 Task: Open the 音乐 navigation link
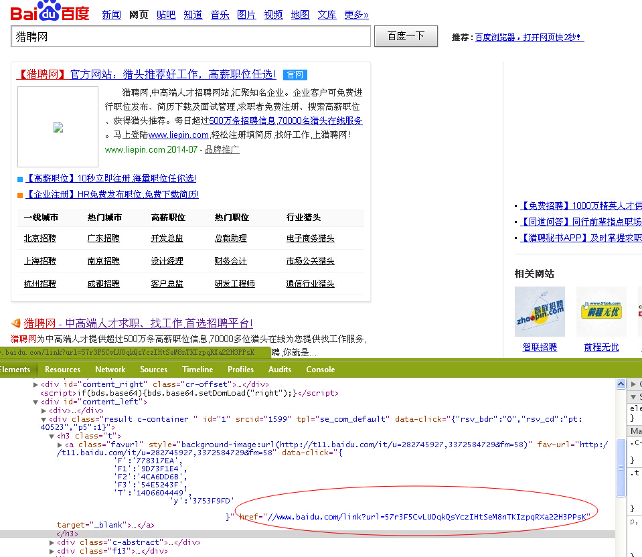(x=220, y=15)
